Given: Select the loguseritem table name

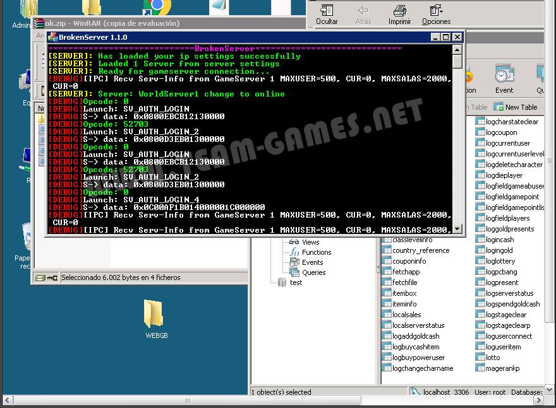Looking at the screenshot, I should (503, 347).
